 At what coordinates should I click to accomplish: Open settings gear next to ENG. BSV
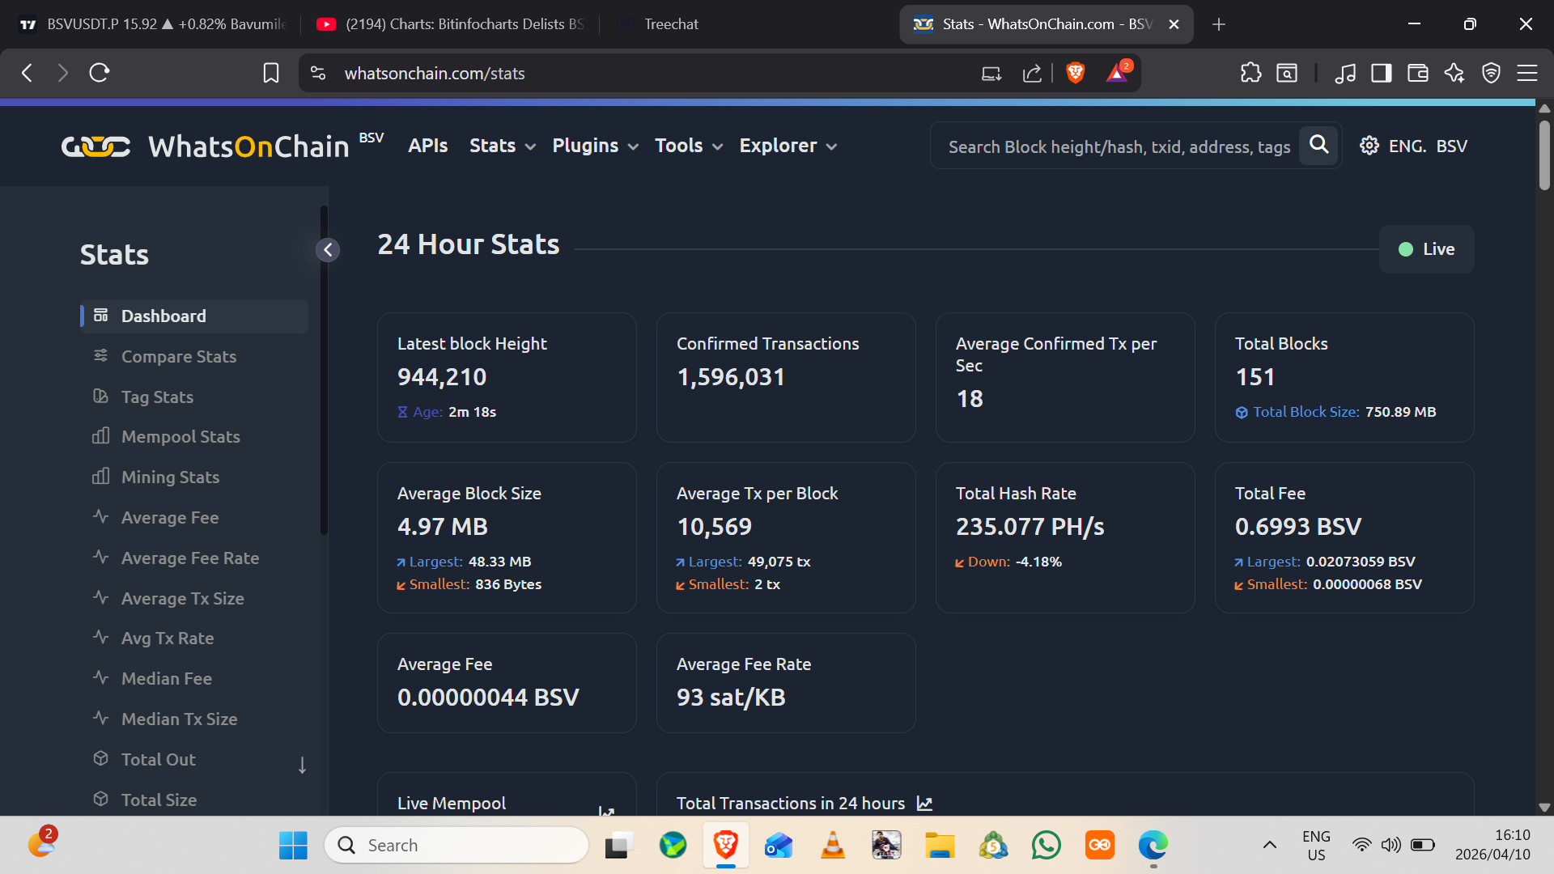(x=1369, y=146)
